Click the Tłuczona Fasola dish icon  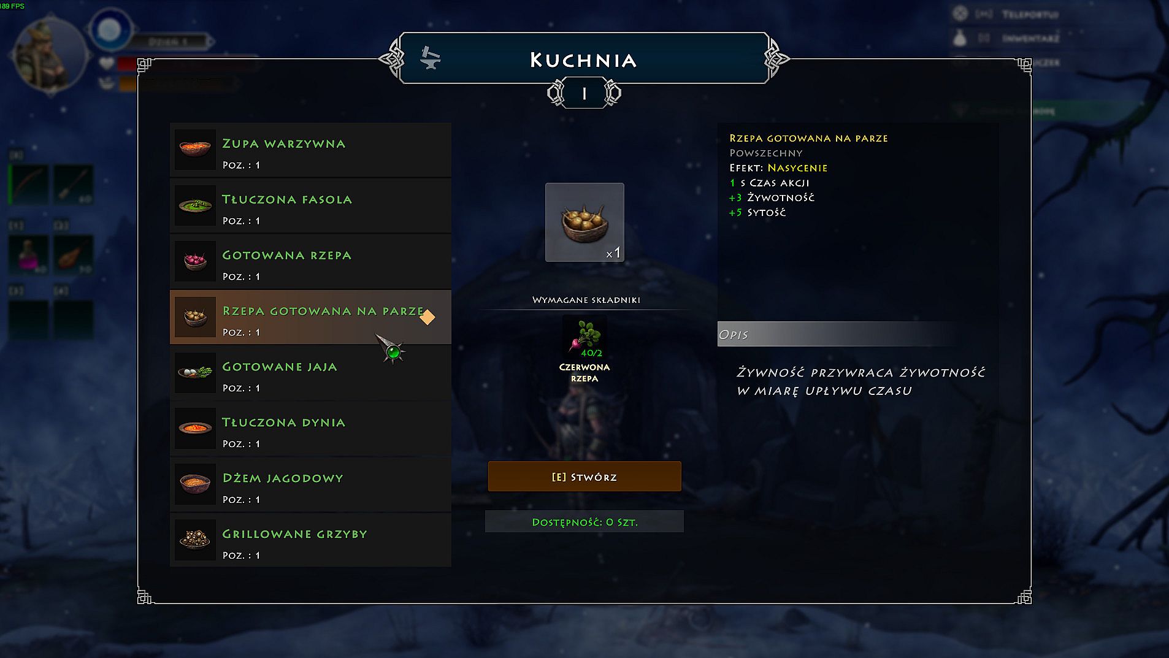(195, 205)
